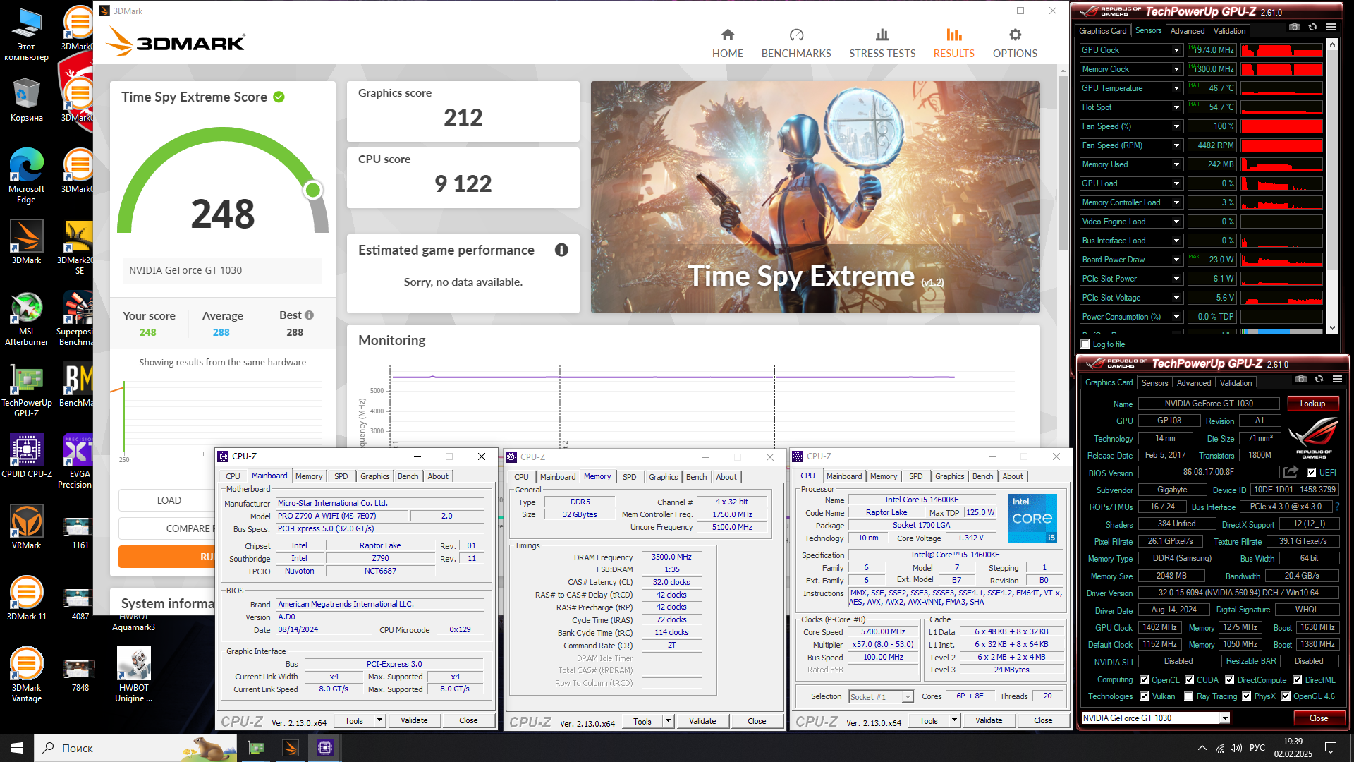Open the OPTIONS gear in 3DMark
The height and width of the screenshot is (762, 1354).
click(1015, 43)
